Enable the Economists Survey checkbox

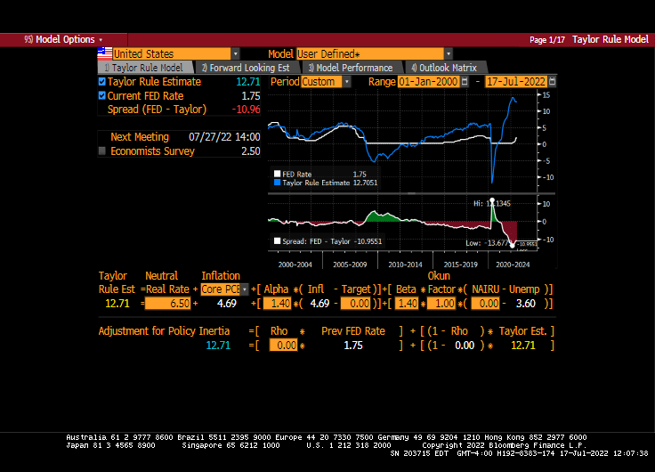(102, 151)
